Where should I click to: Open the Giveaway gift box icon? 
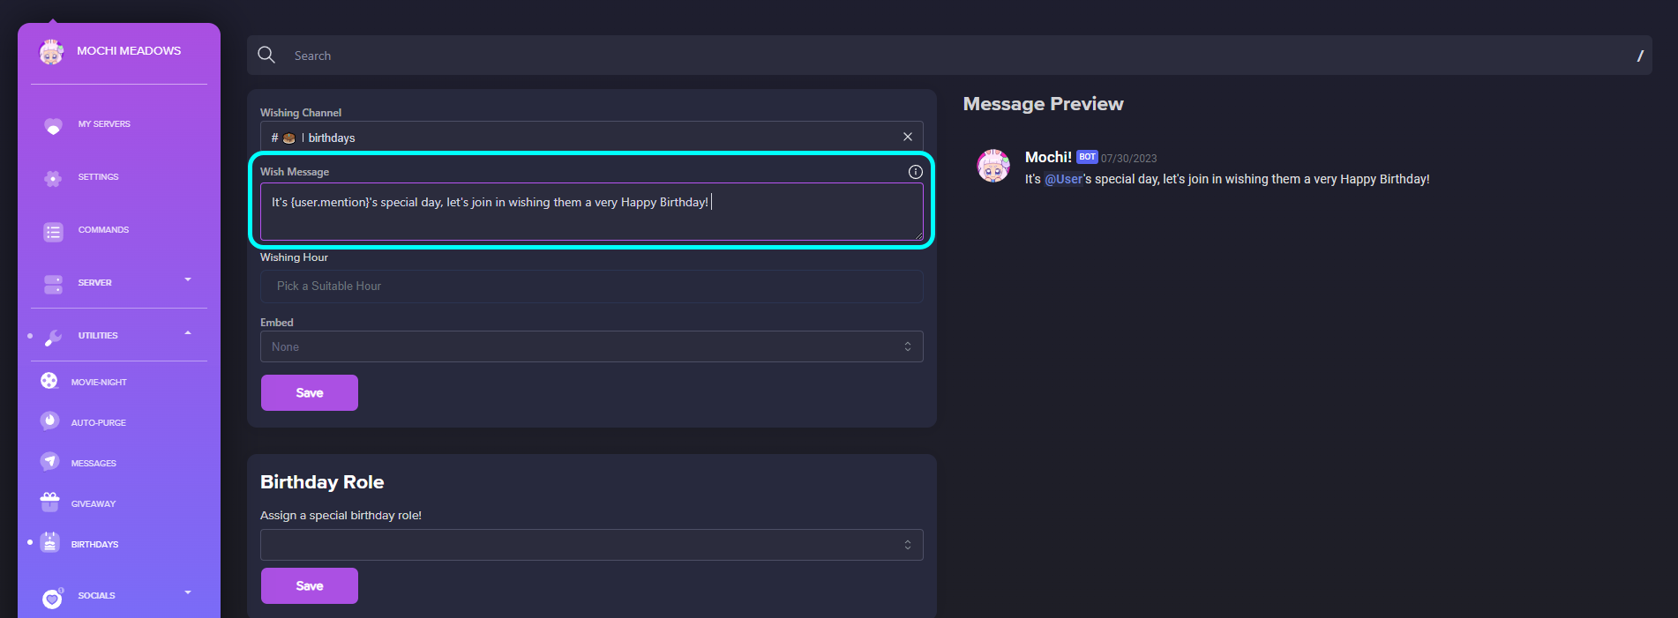(x=49, y=503)
